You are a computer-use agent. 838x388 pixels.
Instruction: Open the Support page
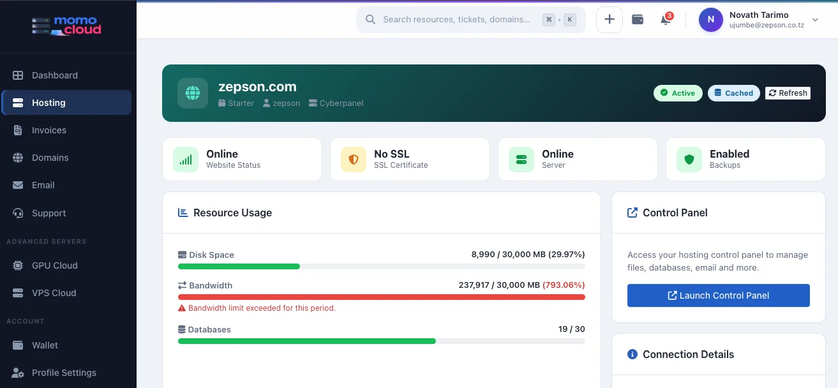pyautogui.click(x=67, y=213)
